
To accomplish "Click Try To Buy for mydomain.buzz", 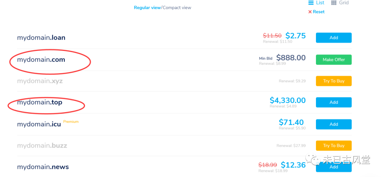I will 334,145.
